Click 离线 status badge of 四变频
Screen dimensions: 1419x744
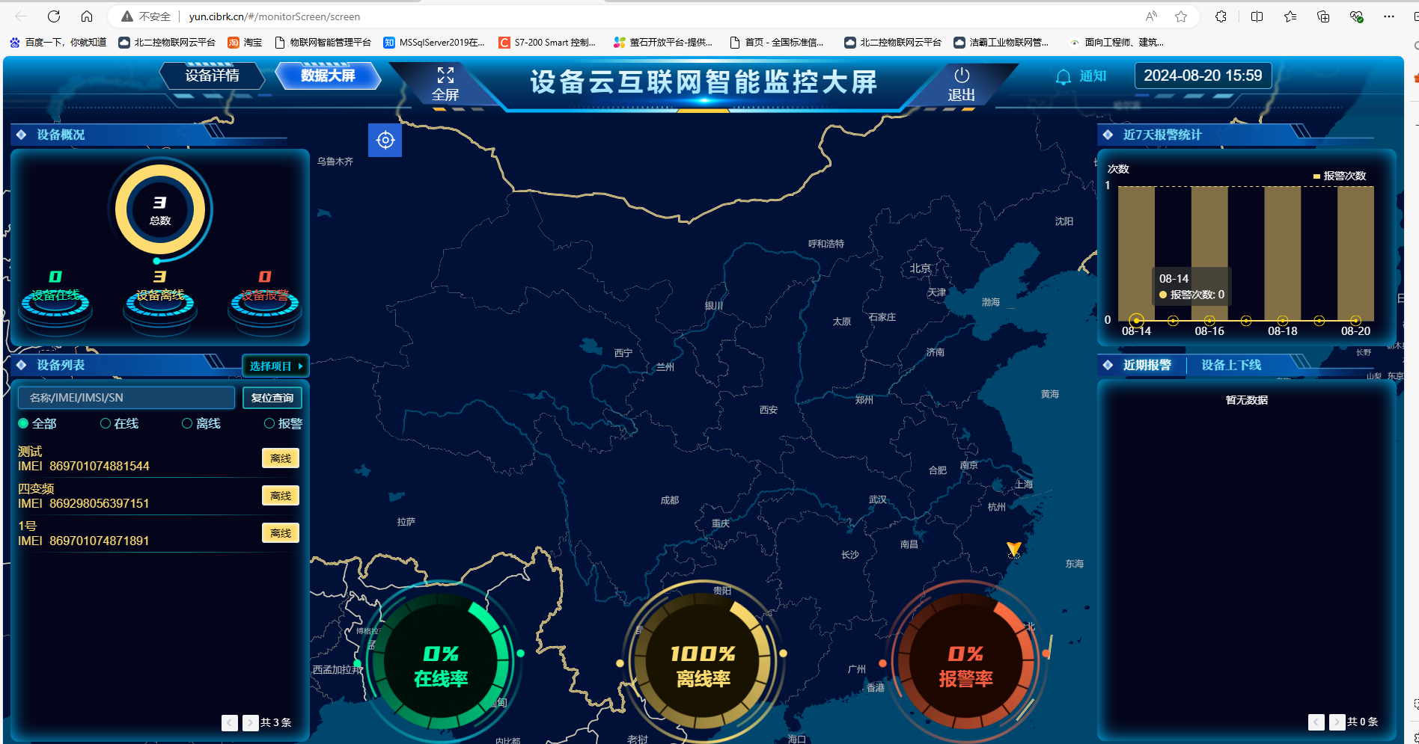click(x=281, y=496)
